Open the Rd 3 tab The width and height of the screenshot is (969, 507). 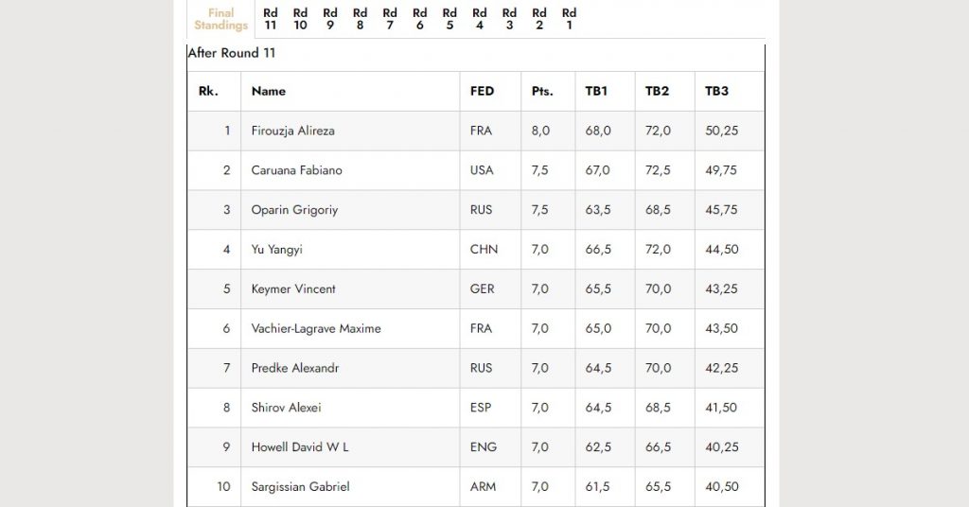tap(509, 19)
